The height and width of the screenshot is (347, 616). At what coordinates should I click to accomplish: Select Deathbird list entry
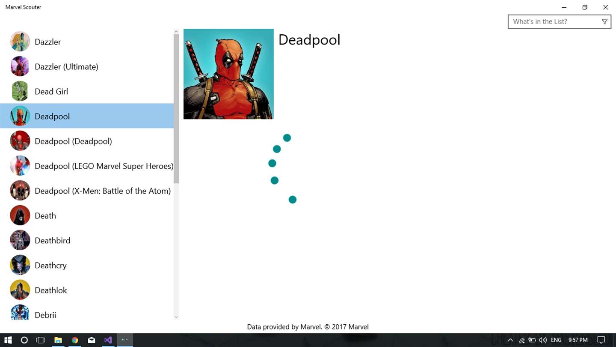coord(87,240)
